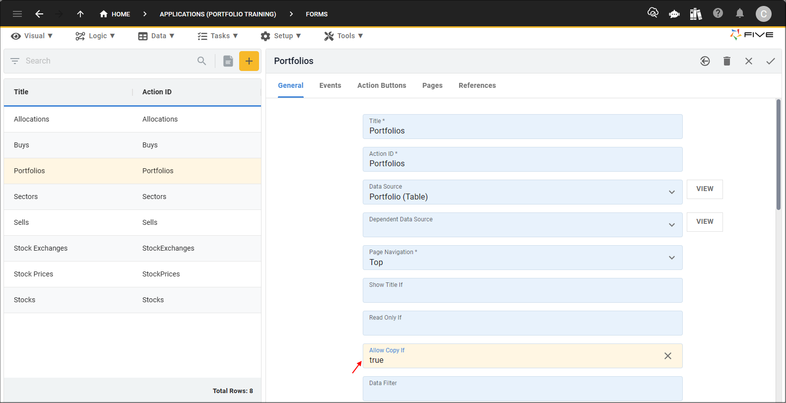Open the user avatar C
Screen dimensions: 786x403
tap(764, 14)
